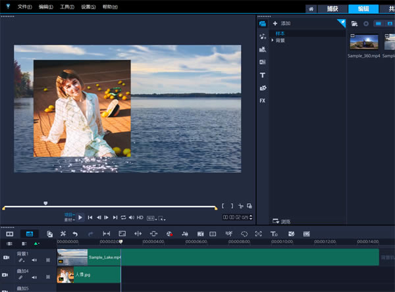This screenshot has width=395, height=292.
Task: Click the undo arrow in timeline toolbar
Action: (74, 233)
